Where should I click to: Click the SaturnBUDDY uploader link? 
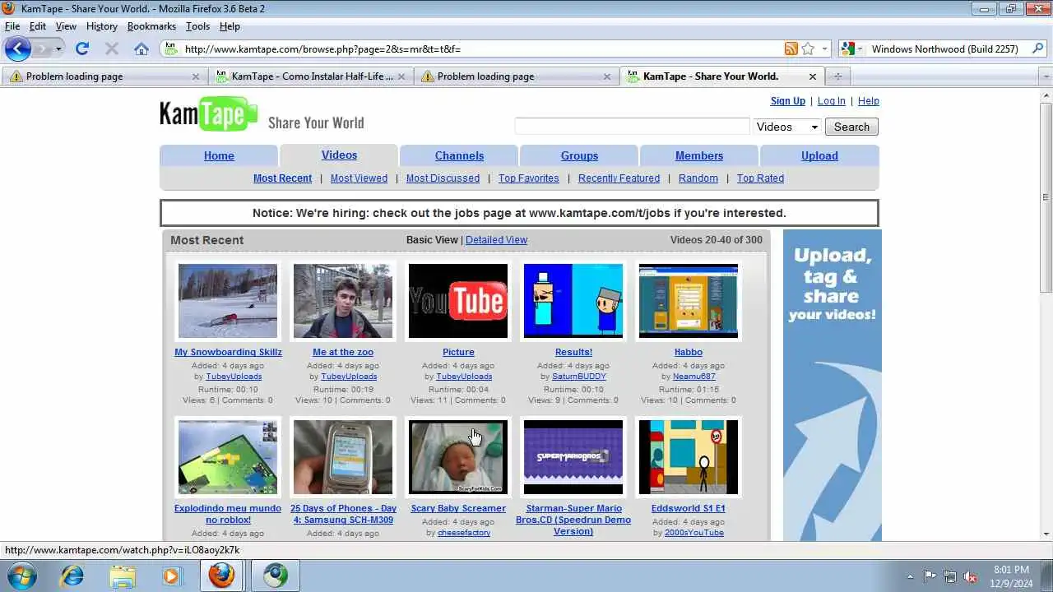coord(579,377)
